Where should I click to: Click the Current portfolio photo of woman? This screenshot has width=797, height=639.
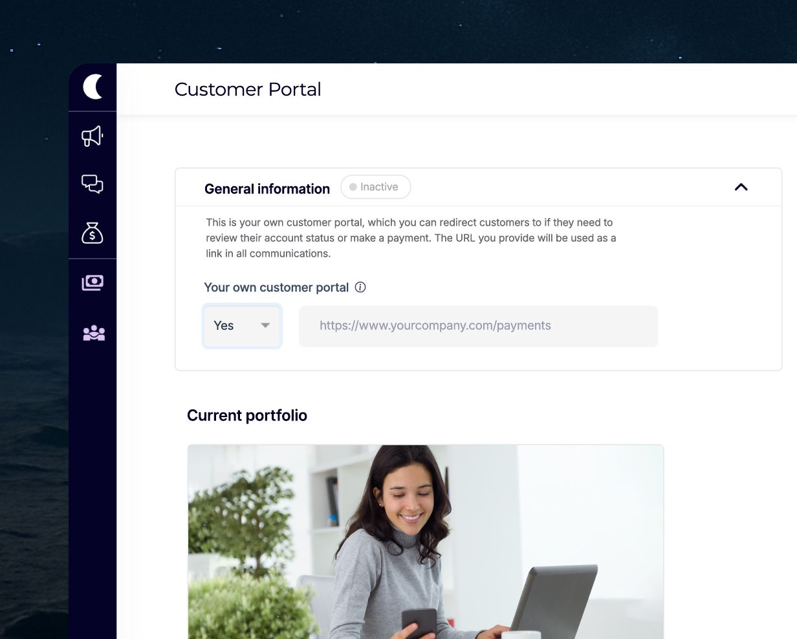pyautogui.click(x=426, y=541)
